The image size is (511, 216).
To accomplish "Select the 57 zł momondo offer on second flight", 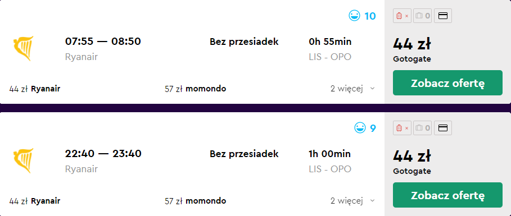I will 196,201.
